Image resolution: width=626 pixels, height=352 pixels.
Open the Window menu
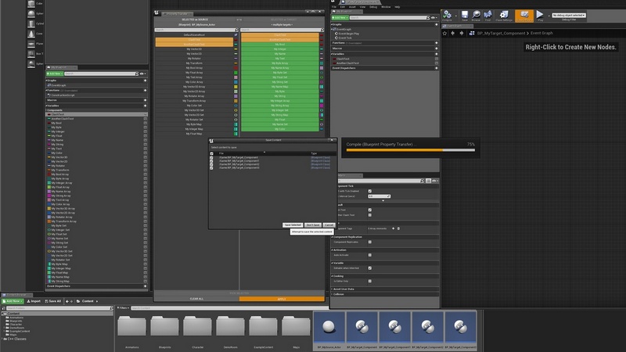(386, 6)
